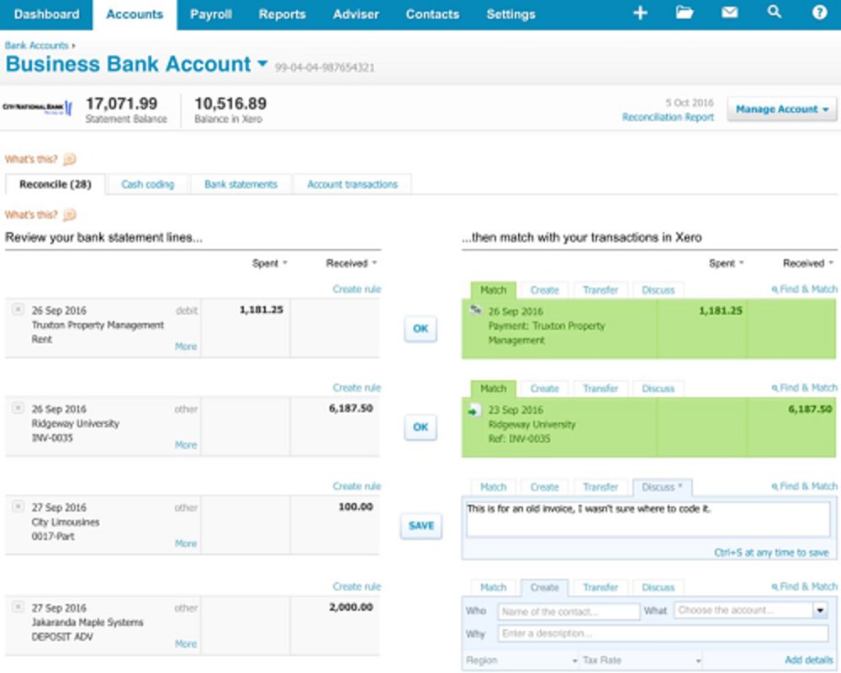841x673 pixels.
Task: Open the Adviser menu
Action: [356, 14]
